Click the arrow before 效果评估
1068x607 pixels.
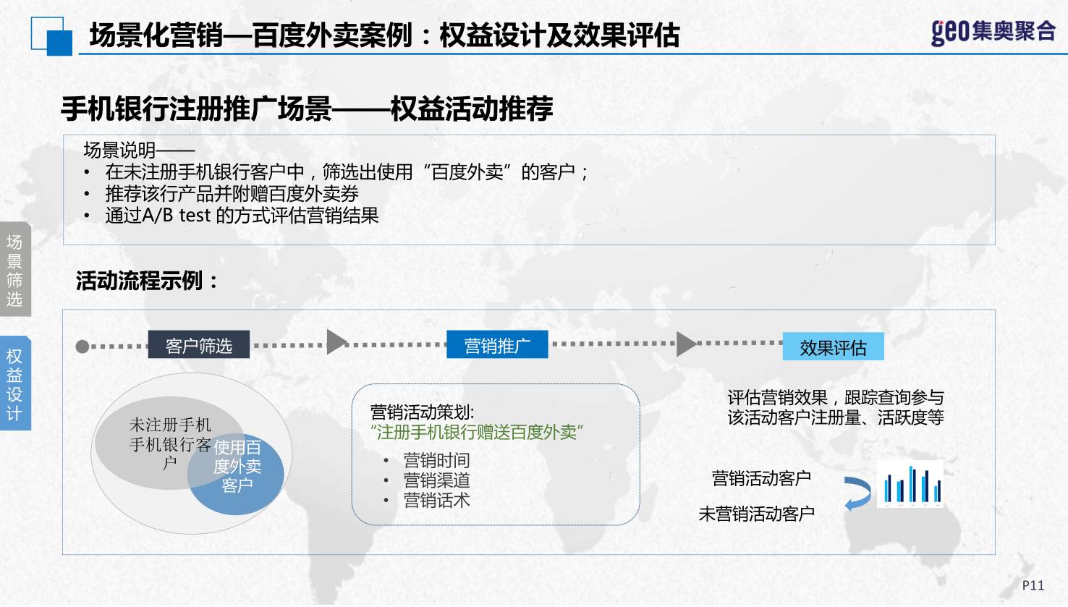[x=687, y=344]
